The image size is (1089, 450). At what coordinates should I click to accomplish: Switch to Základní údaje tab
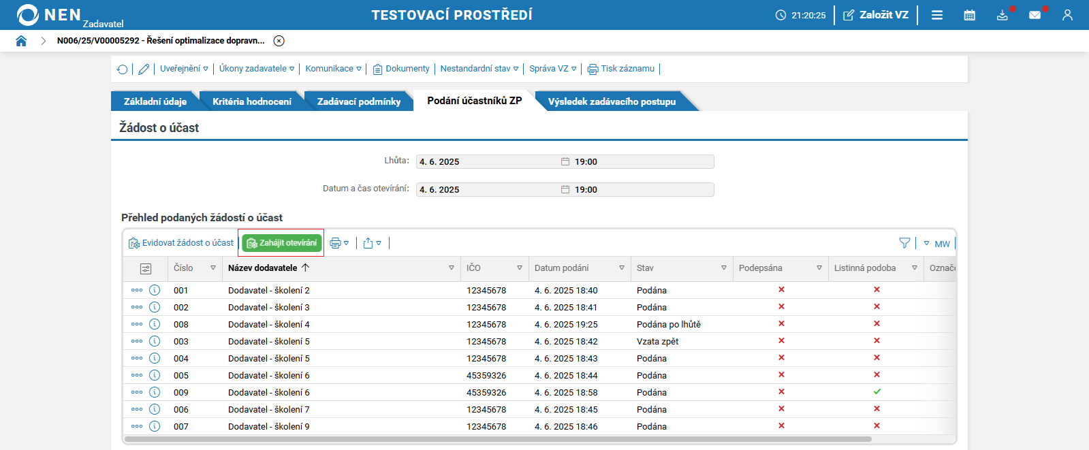click(x=155, y=101)
